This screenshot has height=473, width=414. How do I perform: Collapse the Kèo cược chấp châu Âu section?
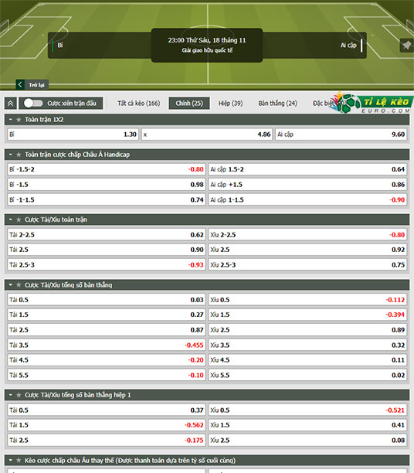tap(11, 461)
